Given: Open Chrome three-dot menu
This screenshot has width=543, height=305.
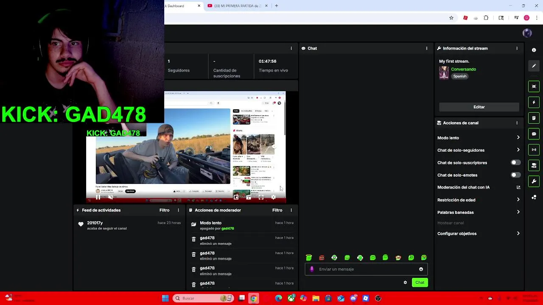Looking at the screenshot, I should [537, 18].
